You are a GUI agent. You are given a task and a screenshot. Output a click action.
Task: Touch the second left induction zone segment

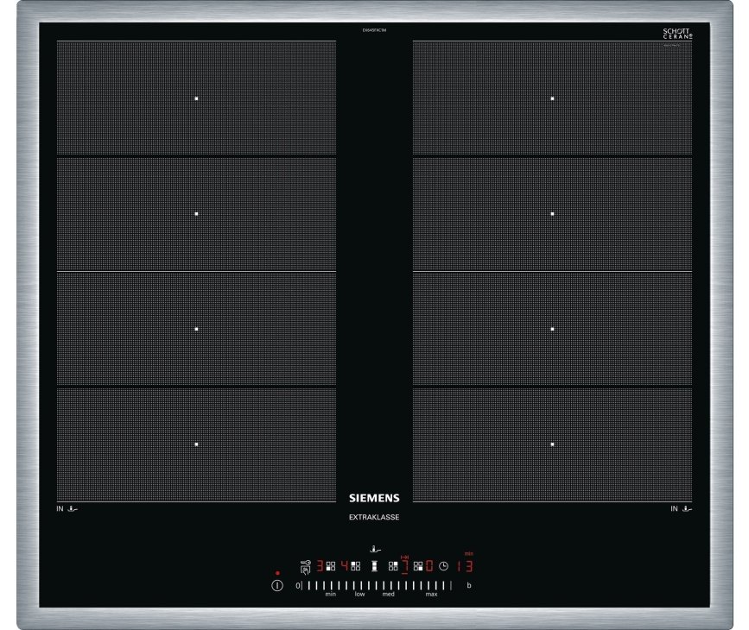pos(196,214)
